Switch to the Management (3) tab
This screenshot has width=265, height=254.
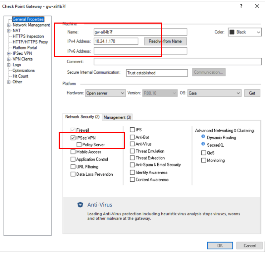[117, 117]
